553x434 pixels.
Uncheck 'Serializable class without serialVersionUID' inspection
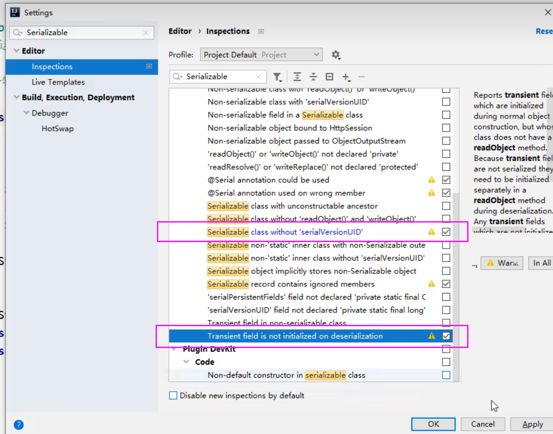pos(446,232)
